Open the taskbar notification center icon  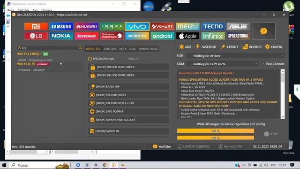(x=292, y=165)
